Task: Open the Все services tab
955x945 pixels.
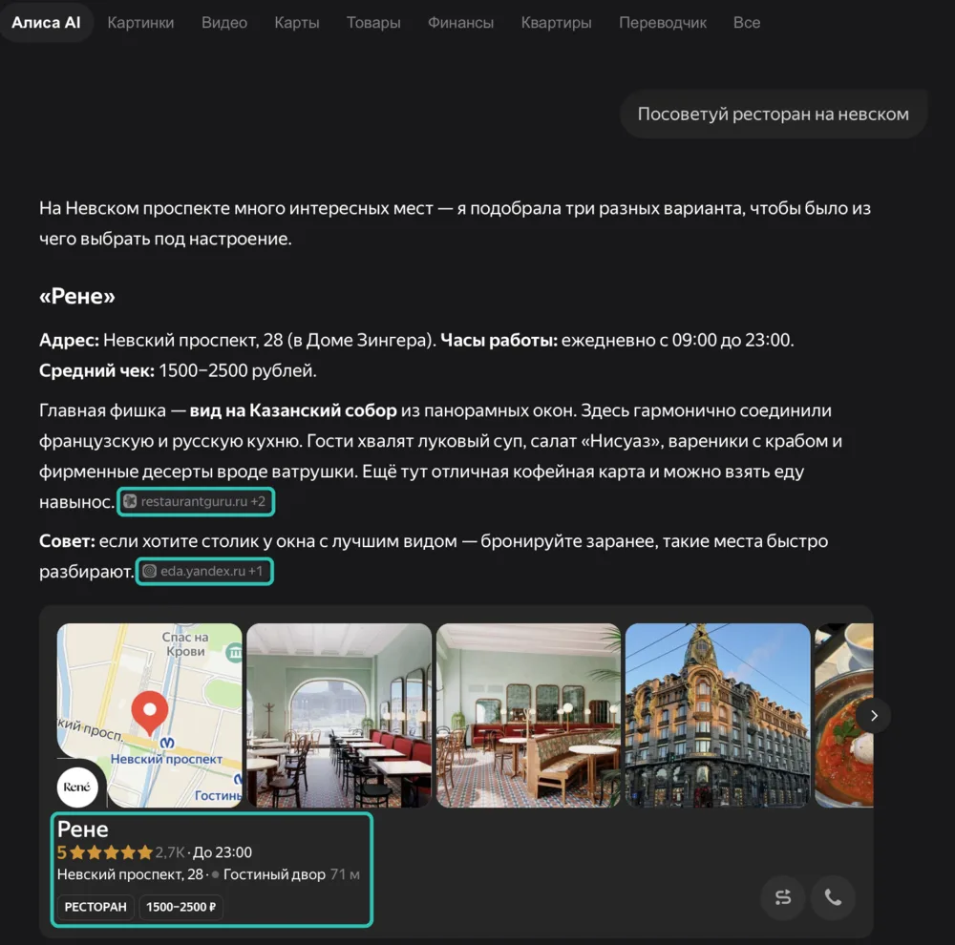Action: pyautogui.click(x=747, y=23)
